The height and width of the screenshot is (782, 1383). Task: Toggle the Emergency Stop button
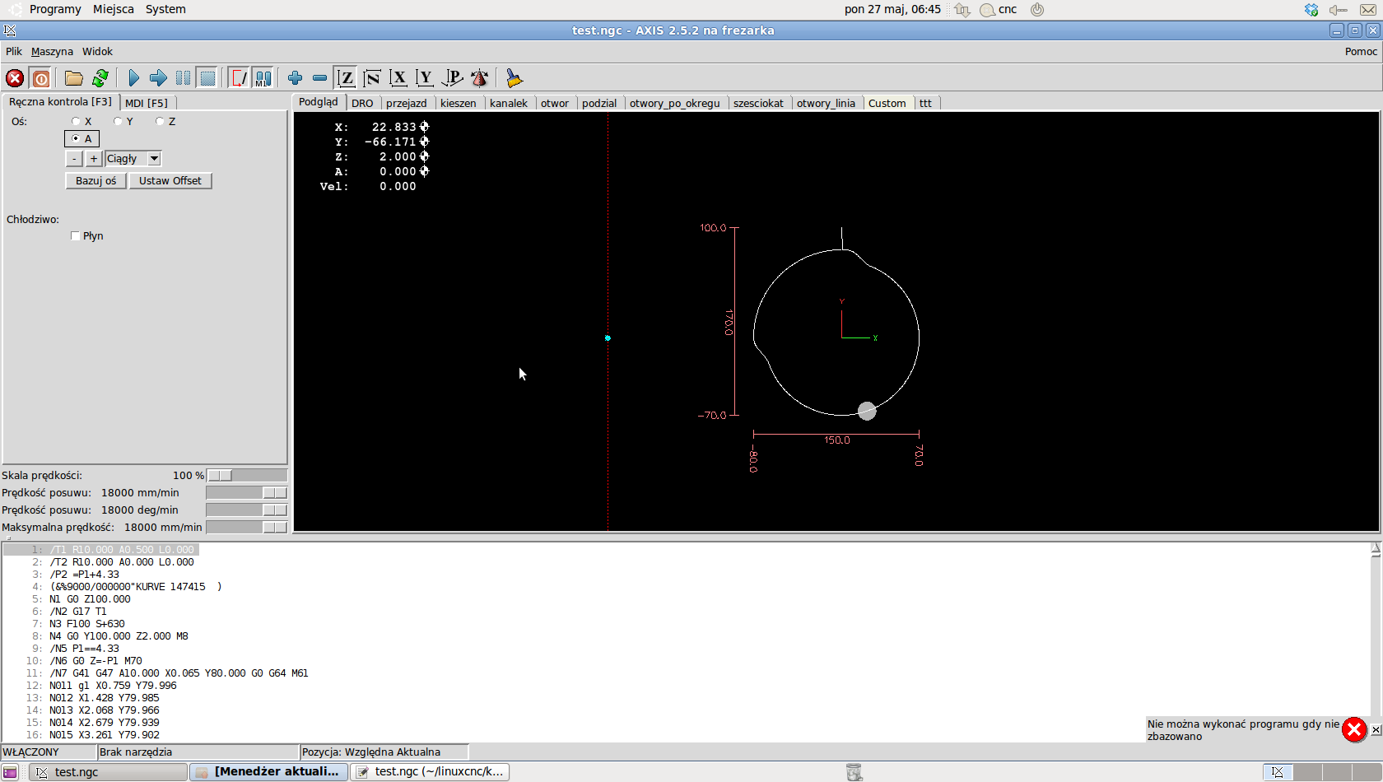(x=15, y=78)
